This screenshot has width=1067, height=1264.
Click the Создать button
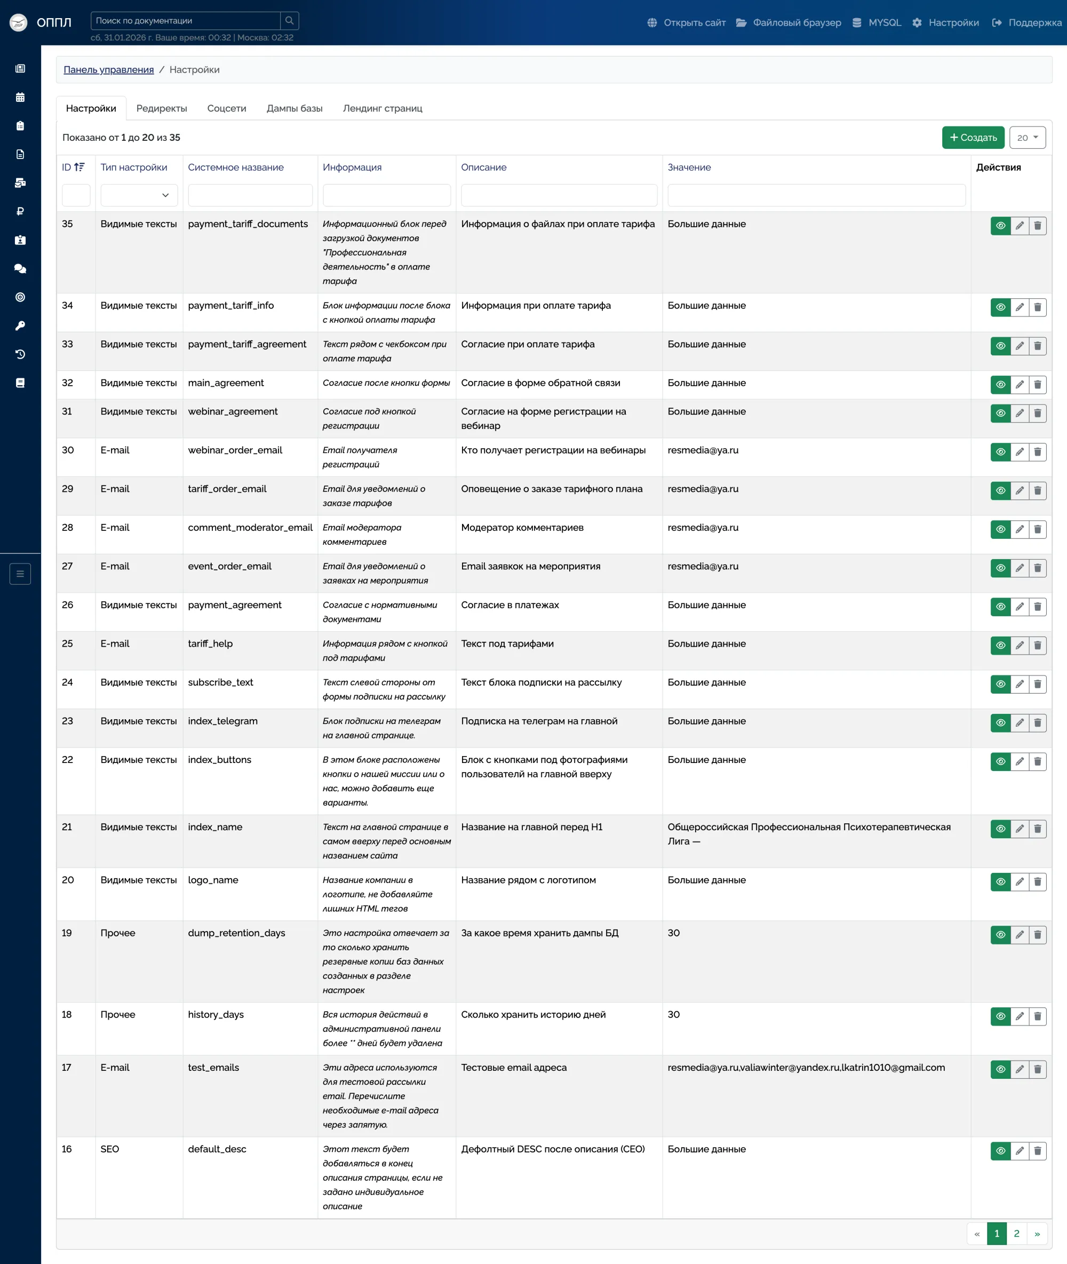[973, 138]
